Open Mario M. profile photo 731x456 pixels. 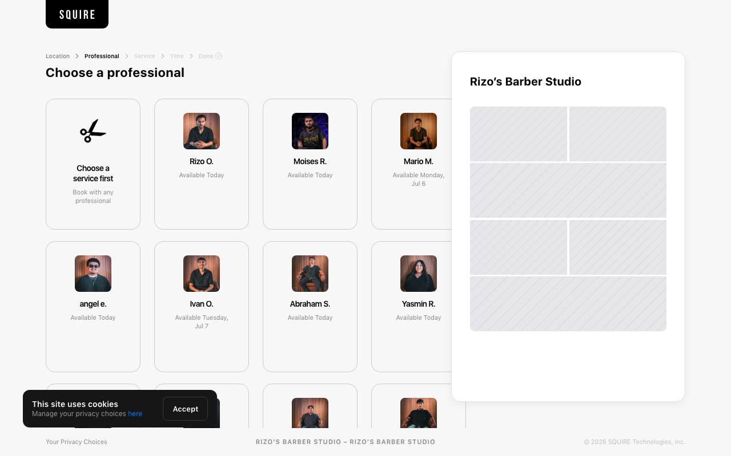tap(419, 131)
